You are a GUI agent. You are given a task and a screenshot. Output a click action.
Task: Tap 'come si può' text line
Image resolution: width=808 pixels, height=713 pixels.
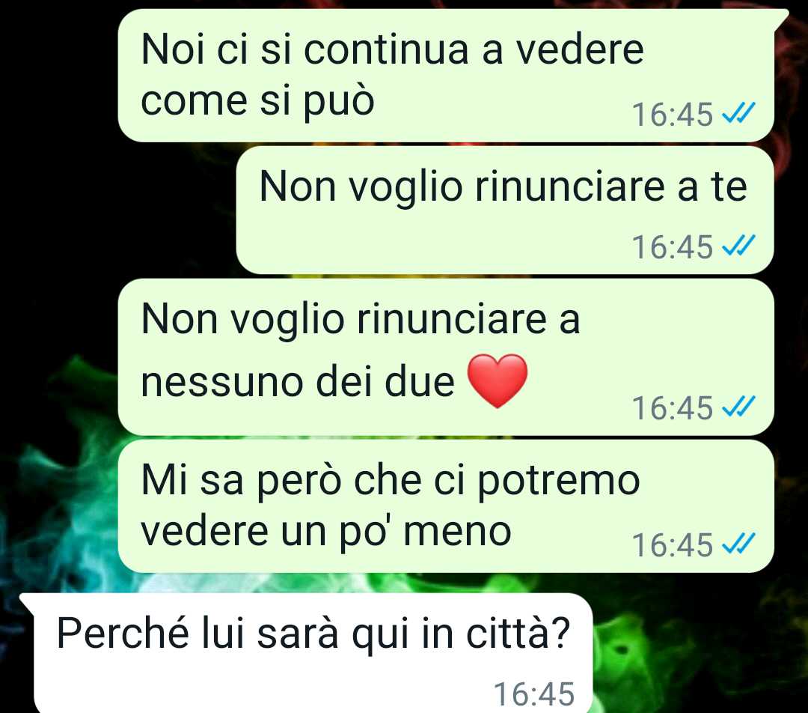(257, 102)
